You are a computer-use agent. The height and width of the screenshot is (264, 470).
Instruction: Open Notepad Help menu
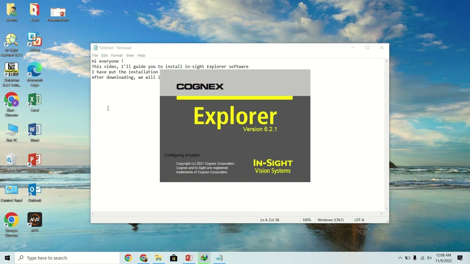[x=141, y=55]
